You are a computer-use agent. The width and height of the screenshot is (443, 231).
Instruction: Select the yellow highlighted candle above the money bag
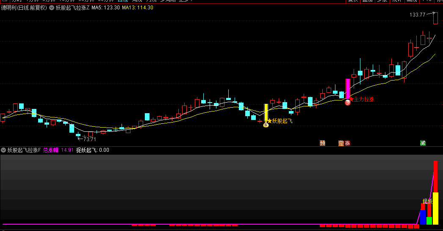[266, 112]
